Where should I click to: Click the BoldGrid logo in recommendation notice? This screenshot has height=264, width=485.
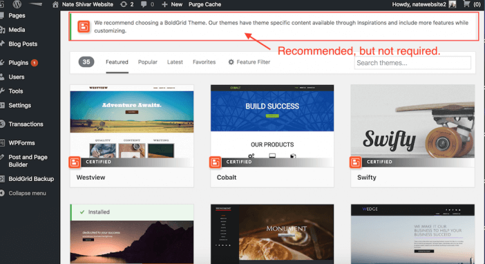84,26
